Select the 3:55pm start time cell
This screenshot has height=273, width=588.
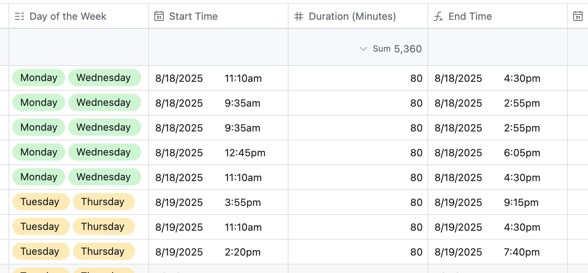[x=243, y=202]
